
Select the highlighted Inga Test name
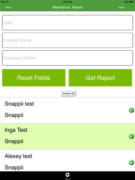[x=16, y=130]
